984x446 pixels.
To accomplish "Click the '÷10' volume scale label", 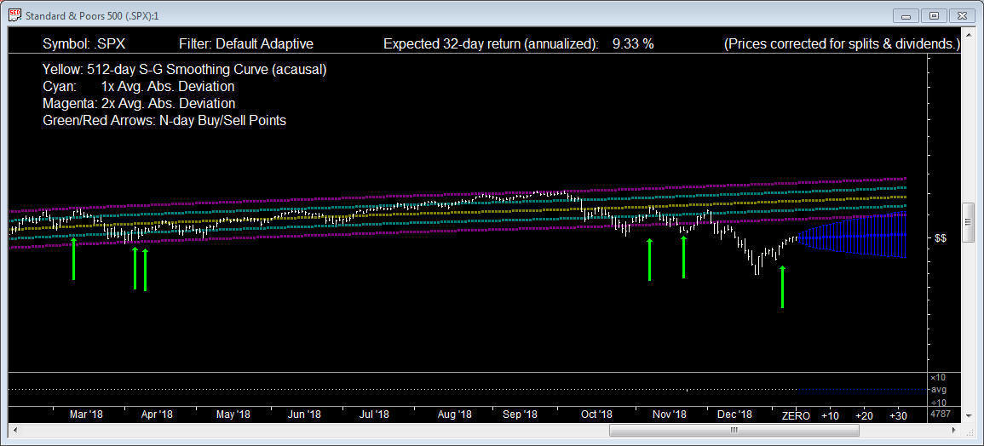I will (940, 402).
